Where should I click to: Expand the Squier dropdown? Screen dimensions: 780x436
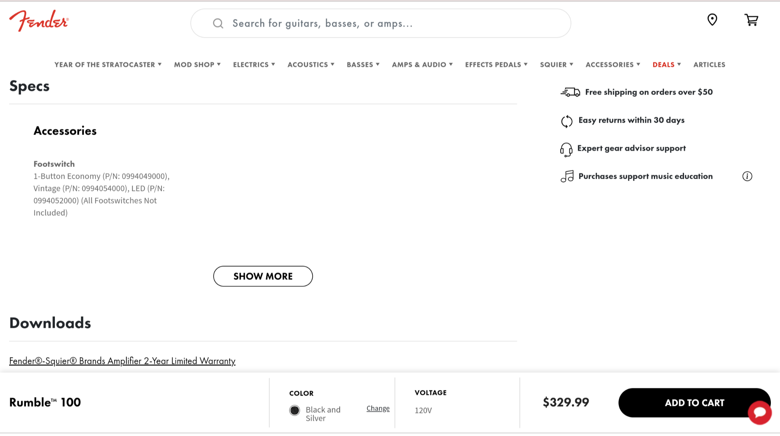pos(556,65)
